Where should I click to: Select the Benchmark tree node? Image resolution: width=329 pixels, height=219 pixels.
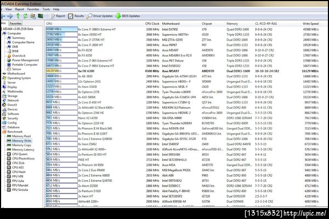pos(15,132)
